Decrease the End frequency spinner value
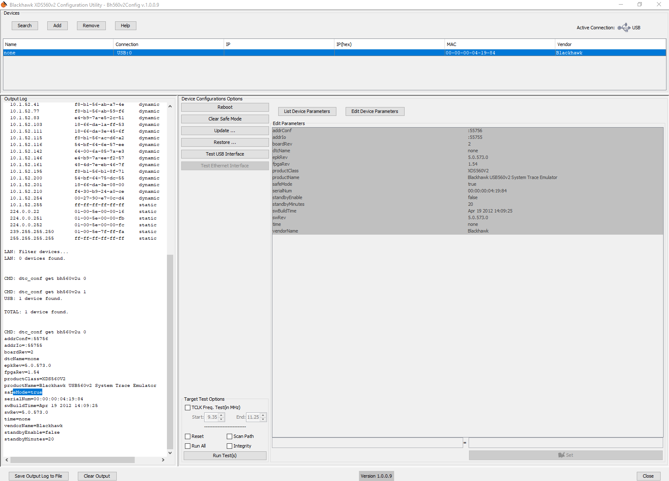Screen dimensions: 669x481 pos(263,419)
